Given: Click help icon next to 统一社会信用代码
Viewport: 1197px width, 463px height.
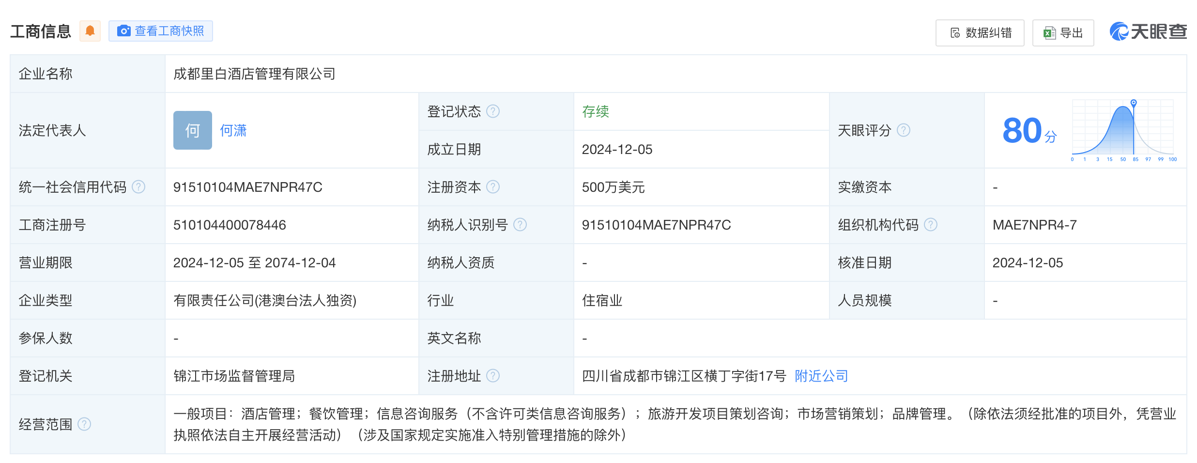Looking at the screenshot, I should tap(138, 187).
